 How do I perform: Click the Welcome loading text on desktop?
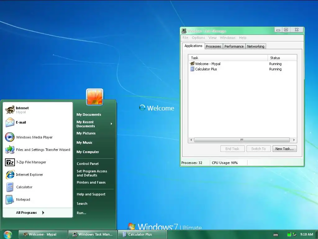(161, 108)
